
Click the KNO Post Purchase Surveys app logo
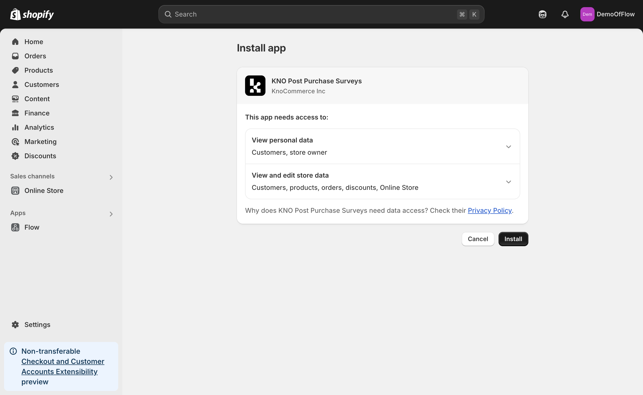tap(255, 85)
